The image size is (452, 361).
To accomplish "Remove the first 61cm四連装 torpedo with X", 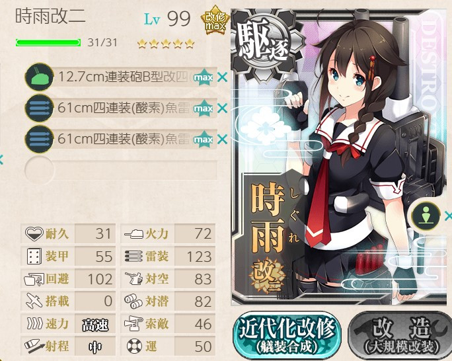I will pyautogui.click(x=222, y=108).
